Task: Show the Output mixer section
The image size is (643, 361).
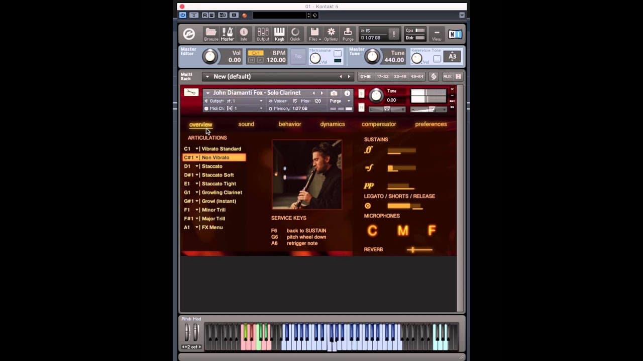Action: click(263, 34)
